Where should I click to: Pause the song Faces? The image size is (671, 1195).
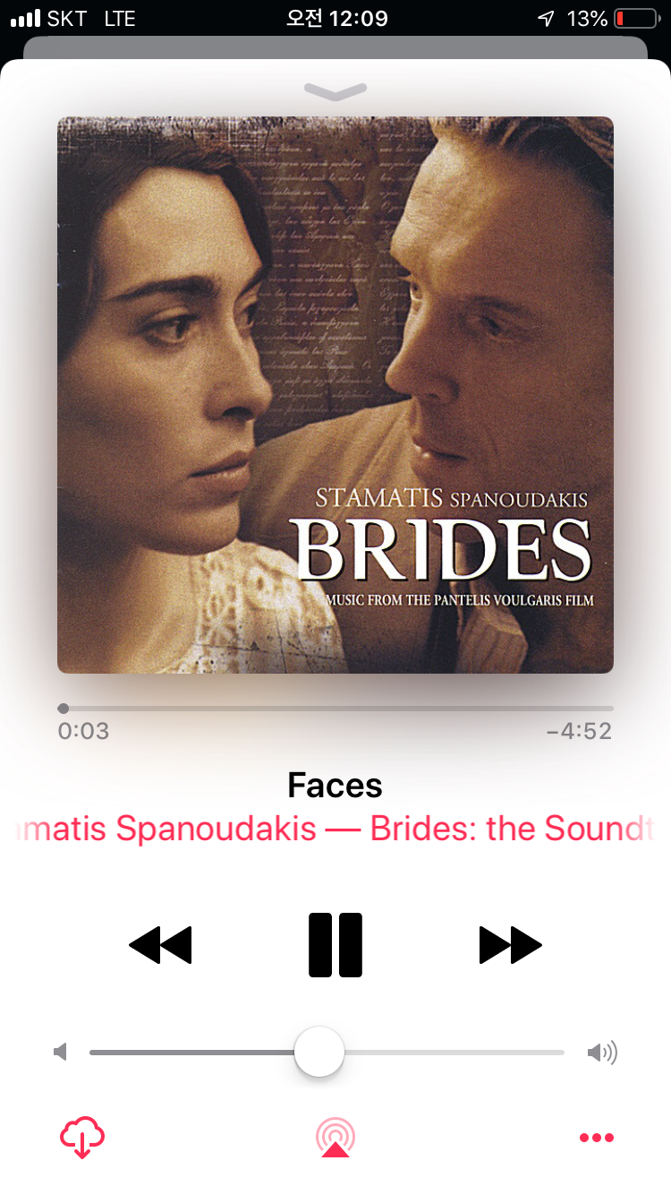click(x=335, y=945)
